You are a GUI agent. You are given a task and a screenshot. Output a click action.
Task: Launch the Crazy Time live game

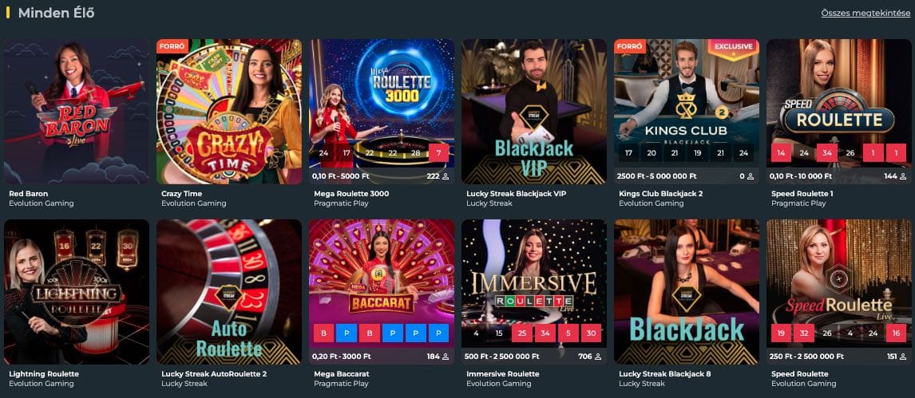(228, 112)
